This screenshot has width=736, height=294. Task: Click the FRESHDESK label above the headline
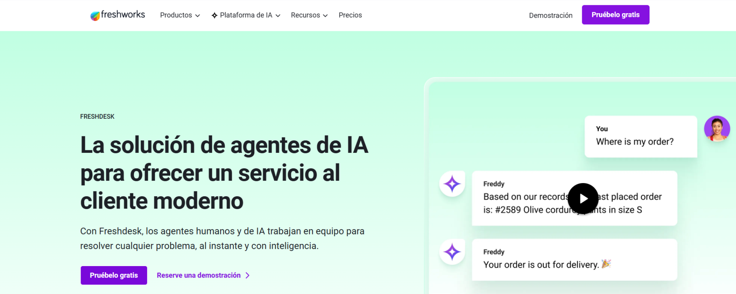click(x=97, y=116)
